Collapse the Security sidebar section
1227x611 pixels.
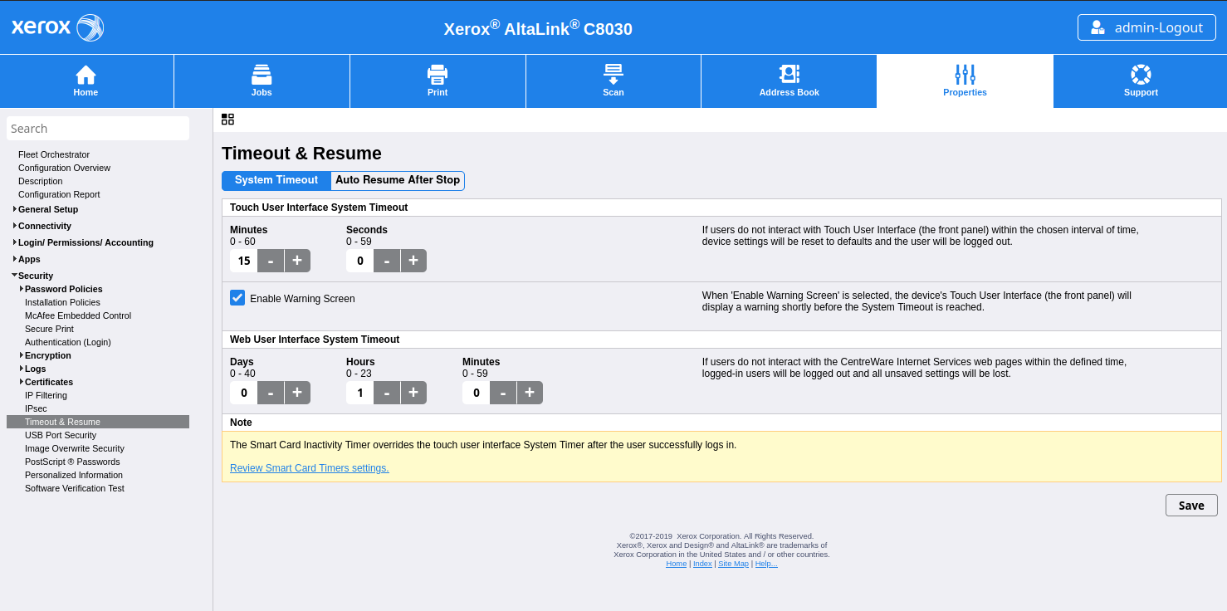[15, 276]
